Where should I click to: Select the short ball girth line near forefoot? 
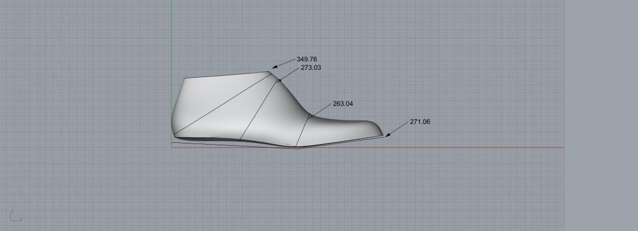tap(303, 131)
